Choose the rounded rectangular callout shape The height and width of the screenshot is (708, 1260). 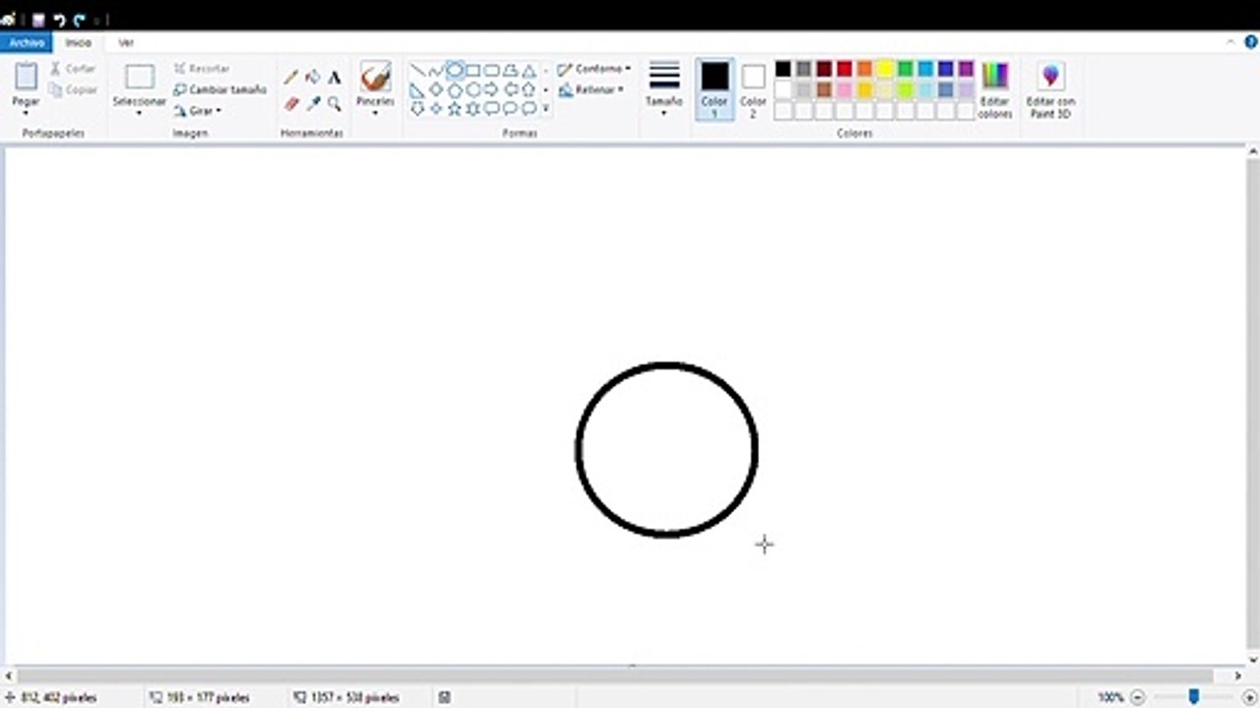[x=492, y=108]
